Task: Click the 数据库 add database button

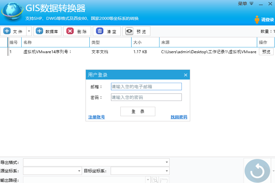Action: point(47,31)
